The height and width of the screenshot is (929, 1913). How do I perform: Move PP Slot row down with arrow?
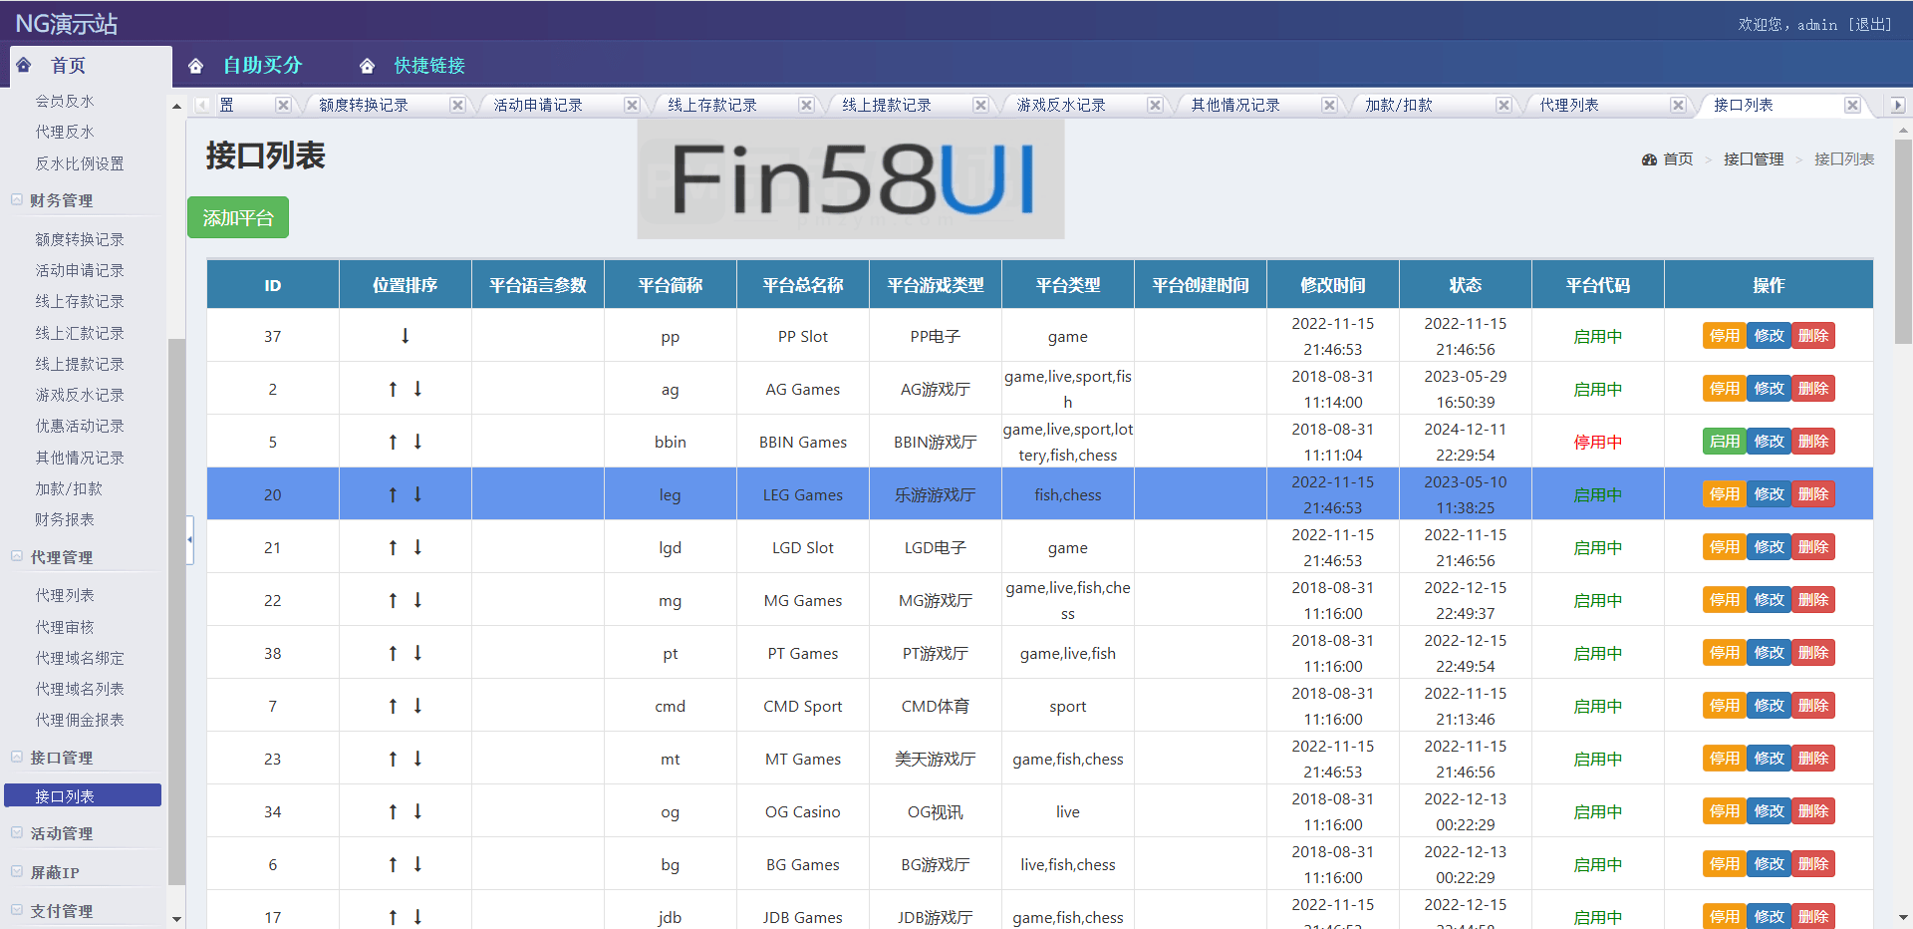coord(405,336)
